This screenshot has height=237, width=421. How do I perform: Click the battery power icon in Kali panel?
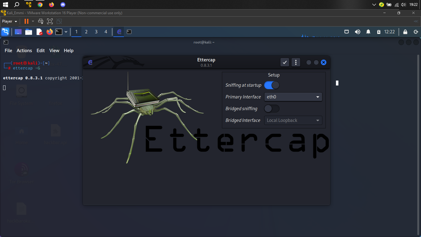click(379, 32)
